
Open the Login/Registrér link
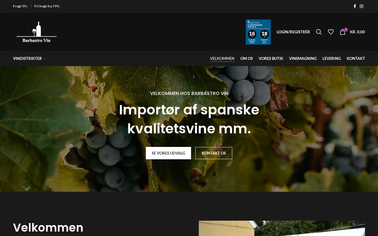pyautogui.click(x=293, y=32)
